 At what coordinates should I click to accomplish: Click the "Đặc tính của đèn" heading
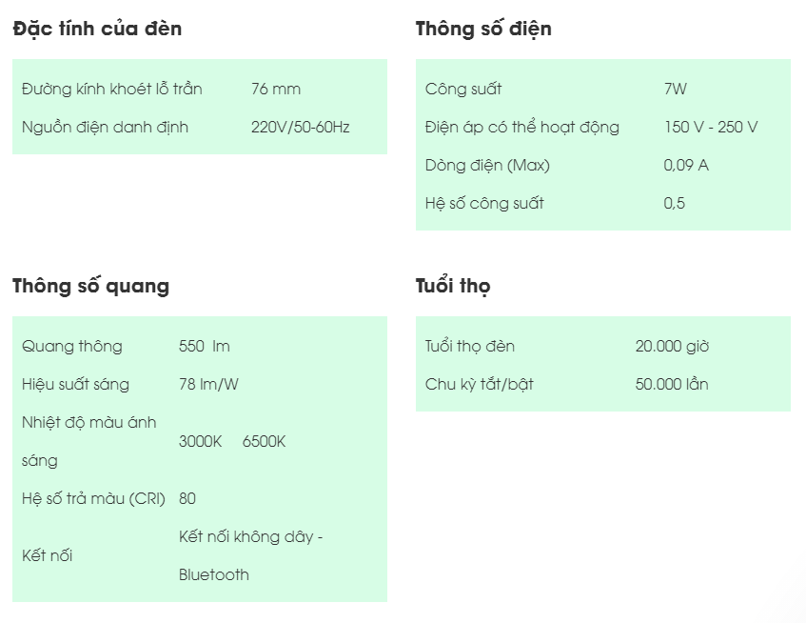coord(97,29)
